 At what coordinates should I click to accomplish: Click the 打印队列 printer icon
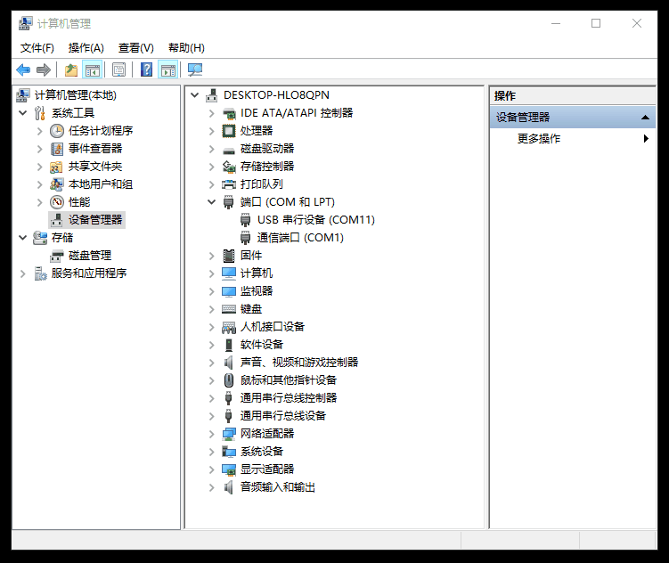tap(229, 184)
